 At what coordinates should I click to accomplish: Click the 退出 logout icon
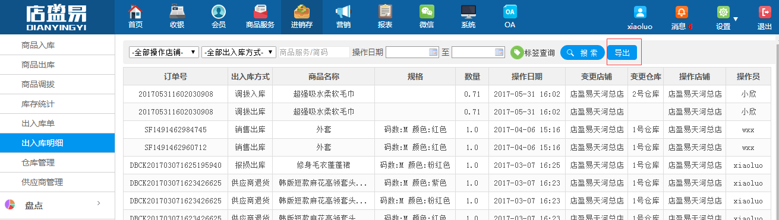click(x=765, y=12)
